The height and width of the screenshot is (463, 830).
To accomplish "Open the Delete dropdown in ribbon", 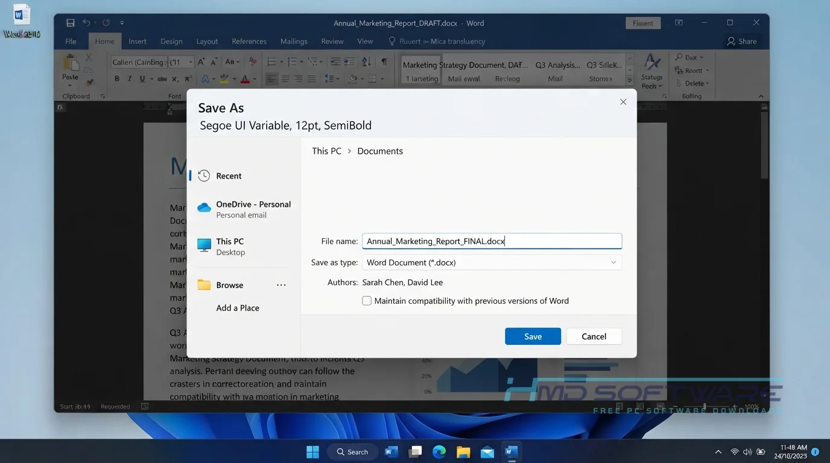I will tap(692, 83).
